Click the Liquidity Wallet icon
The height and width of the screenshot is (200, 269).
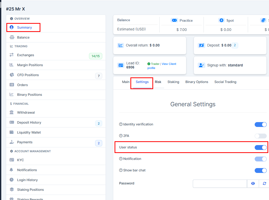(12, 132)
